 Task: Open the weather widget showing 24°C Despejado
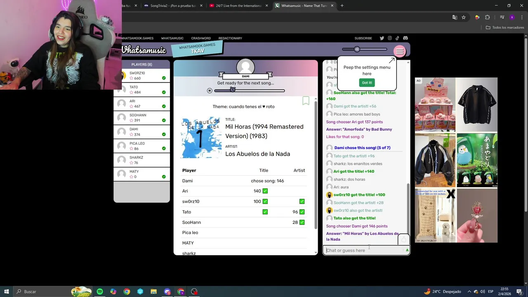[443, 292]
